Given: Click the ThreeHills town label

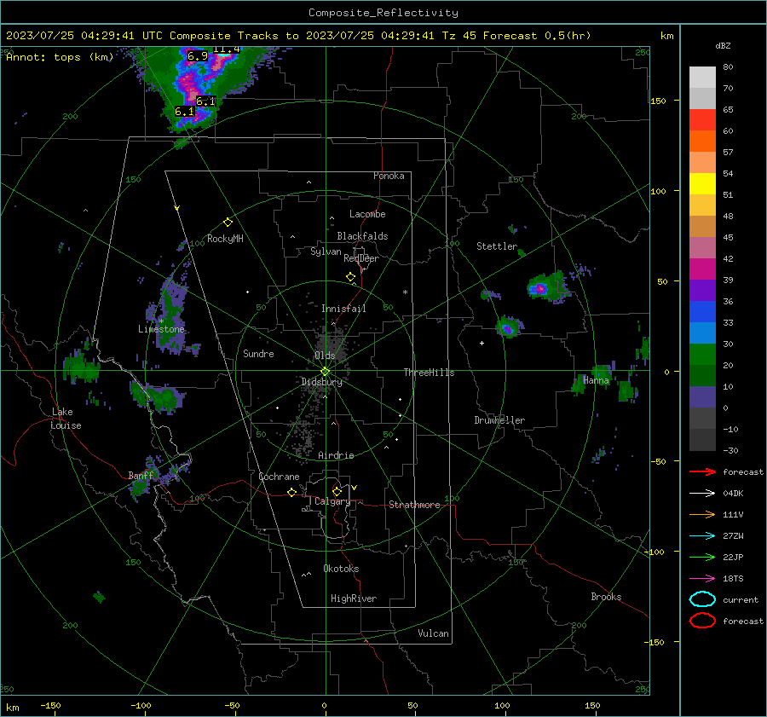Looking at the screenshot, I should click(x=429, y=373).
